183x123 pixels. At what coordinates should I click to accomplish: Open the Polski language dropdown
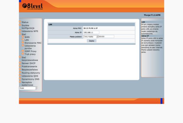coord(28,88)
